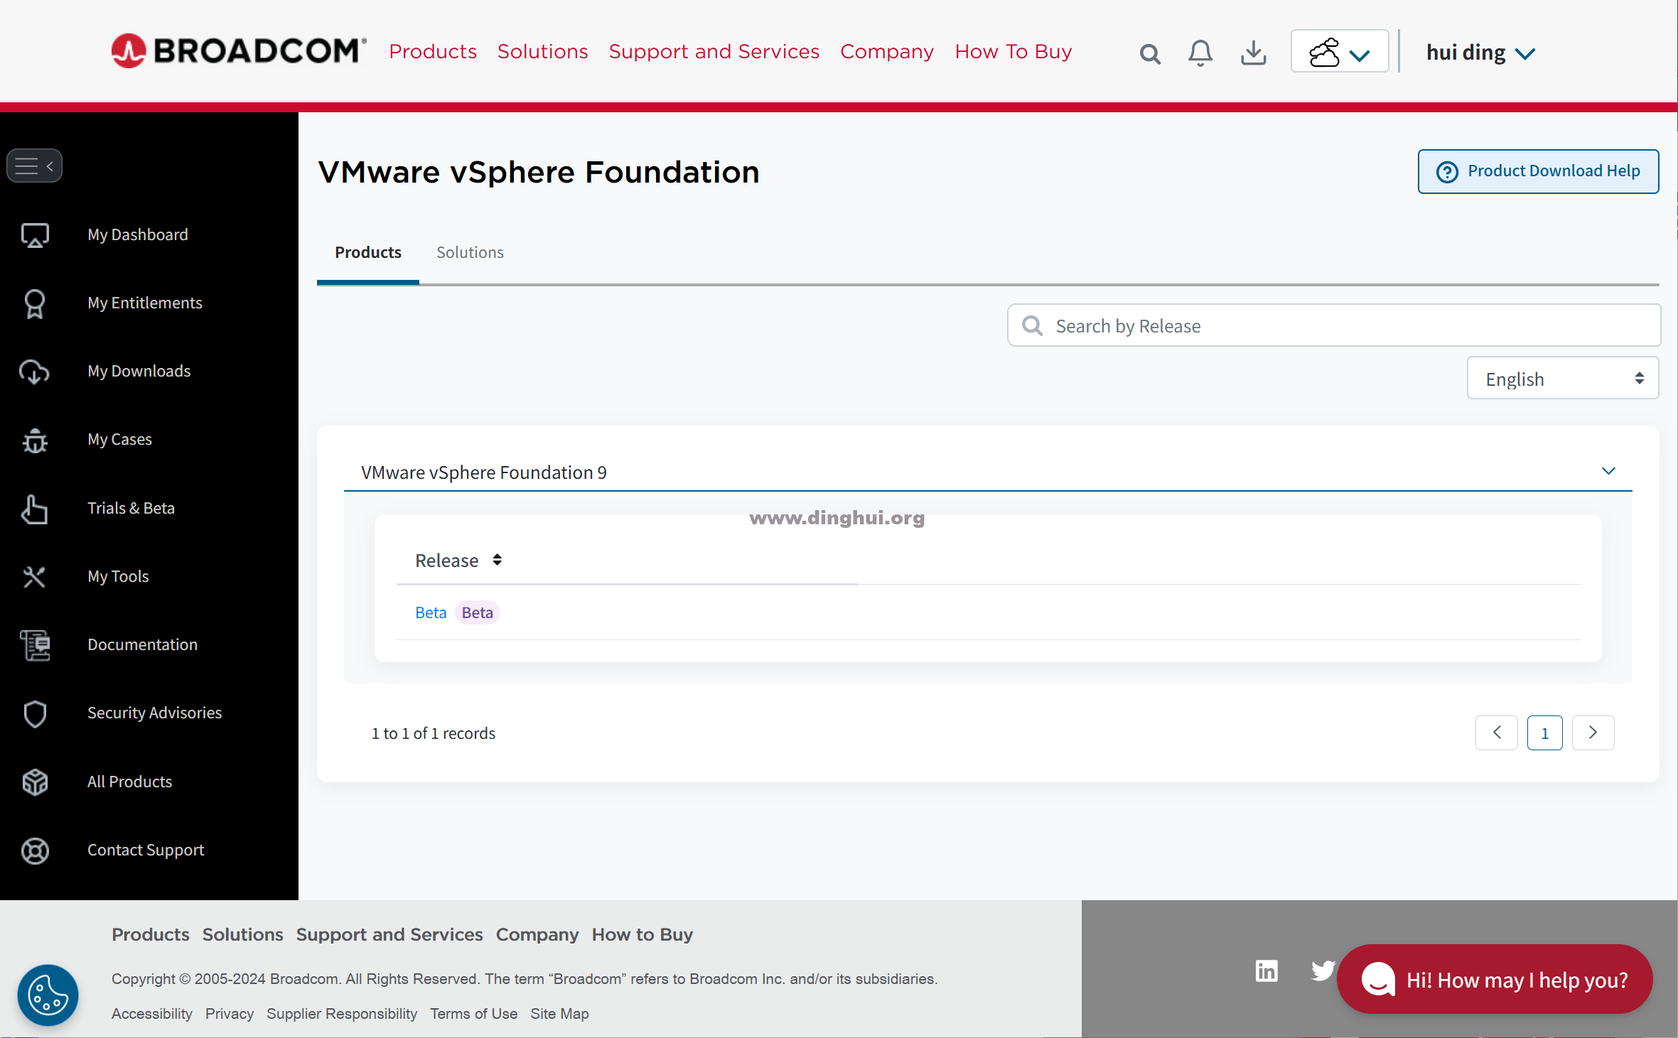Open the Site Map footer link
Image resolution: width=1678 pixels, height=1038 pixels.
pyautogui.click(x=559, y=1014)
